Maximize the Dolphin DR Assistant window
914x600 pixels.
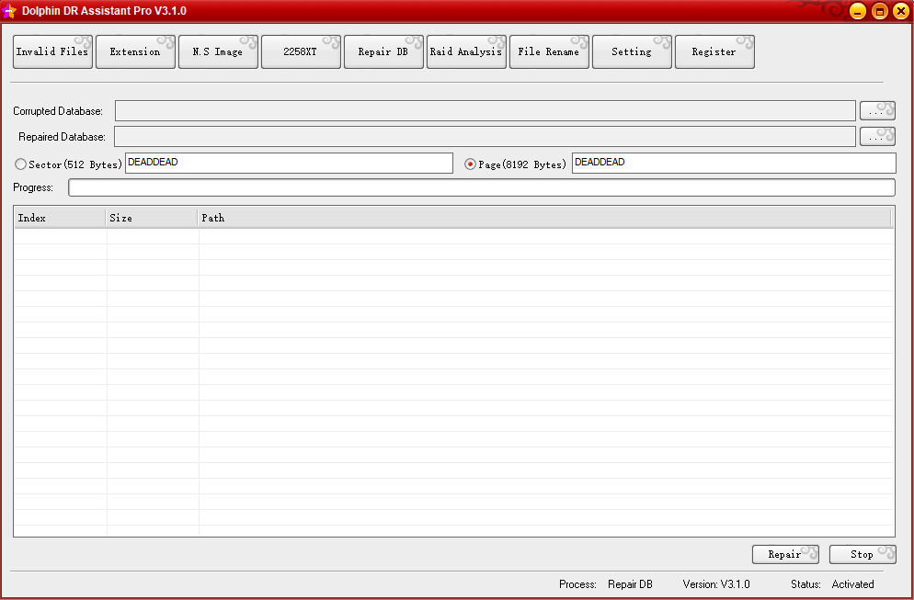click(880, 11)
